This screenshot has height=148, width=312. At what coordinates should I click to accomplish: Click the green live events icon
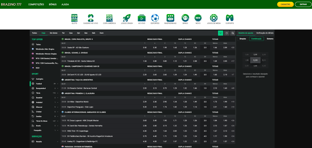(x=220, y=33)
